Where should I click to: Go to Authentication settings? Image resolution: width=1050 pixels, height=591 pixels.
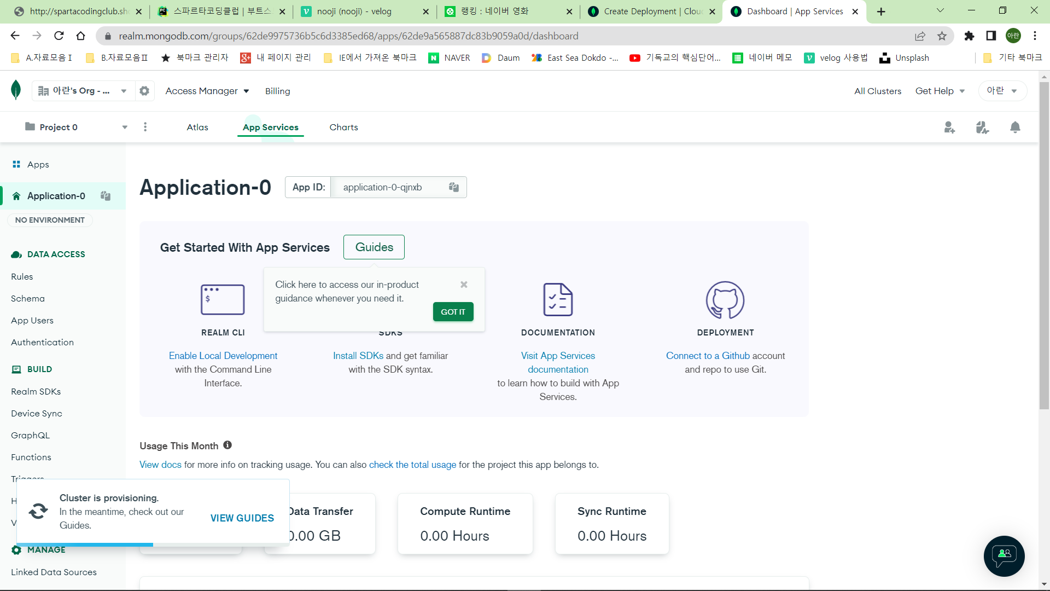[42, 343]
